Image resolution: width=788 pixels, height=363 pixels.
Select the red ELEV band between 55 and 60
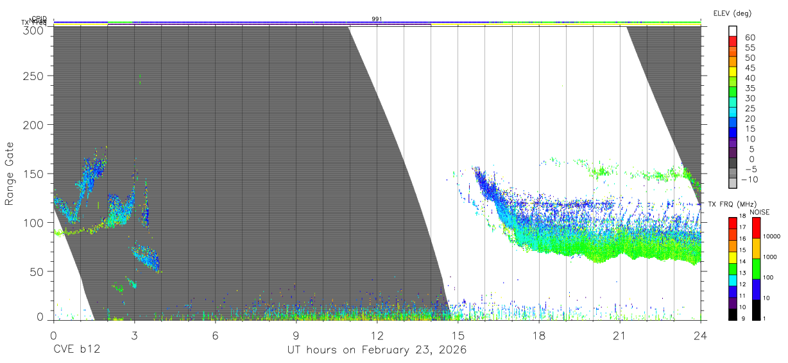tap(733, 42)
